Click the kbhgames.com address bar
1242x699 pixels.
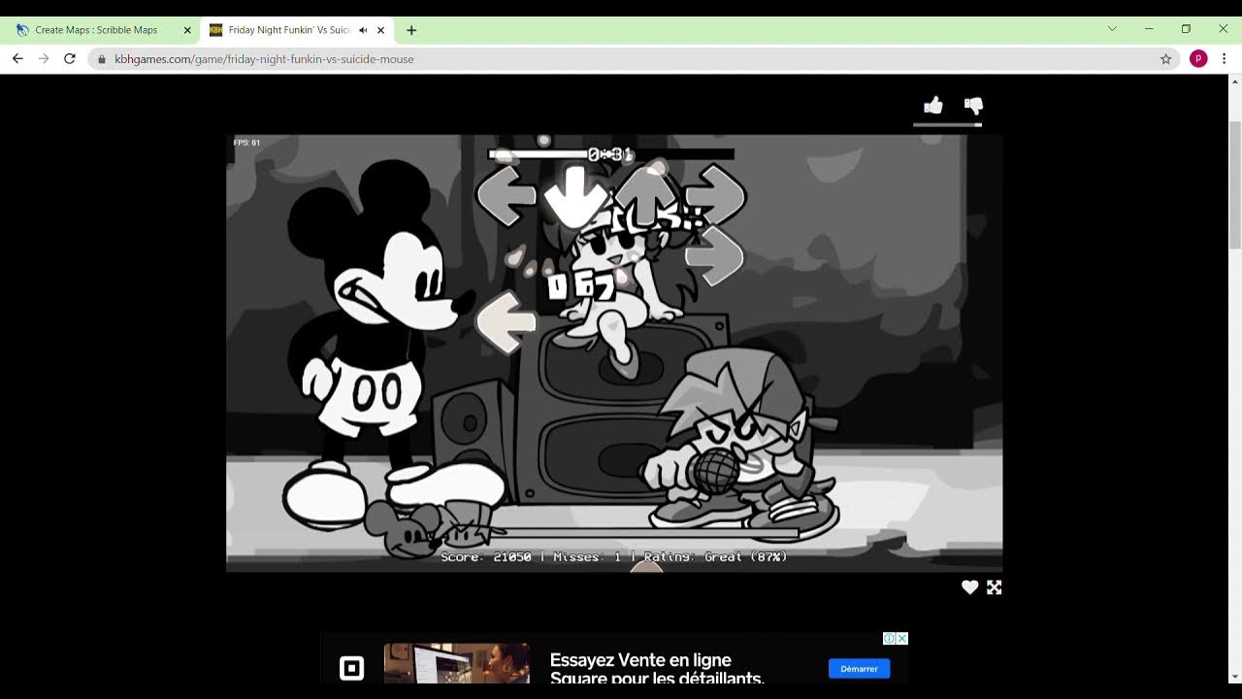pyautogui.click(x=636, y=59)
